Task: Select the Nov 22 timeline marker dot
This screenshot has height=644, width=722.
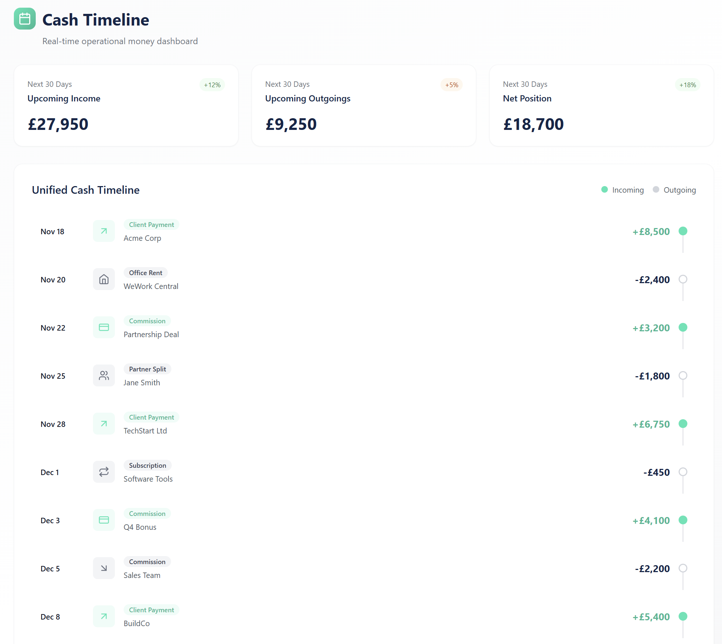Action: 683,327
